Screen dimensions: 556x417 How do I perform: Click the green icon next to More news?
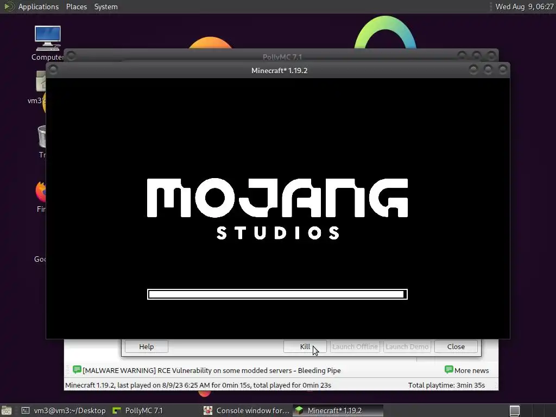(x=448, y=370)
